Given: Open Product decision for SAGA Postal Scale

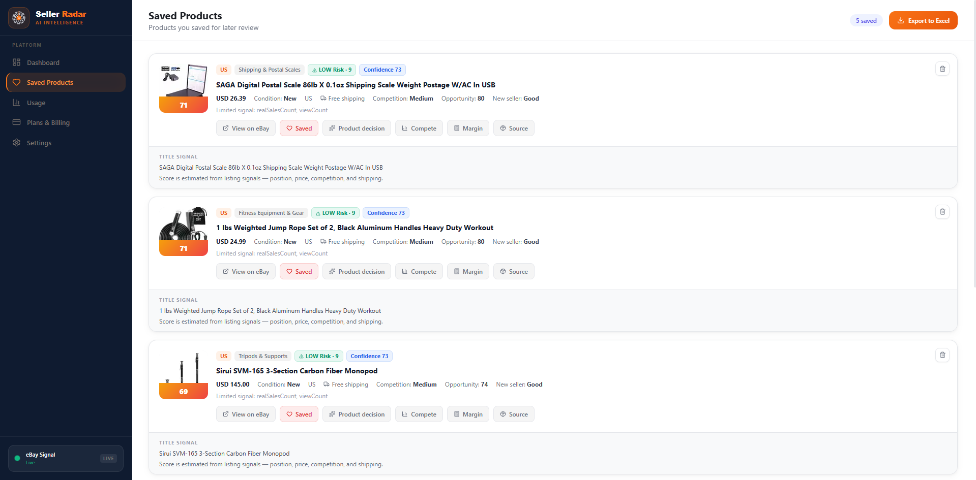Looking at the screenshot, I should click(x=357, y=129).
